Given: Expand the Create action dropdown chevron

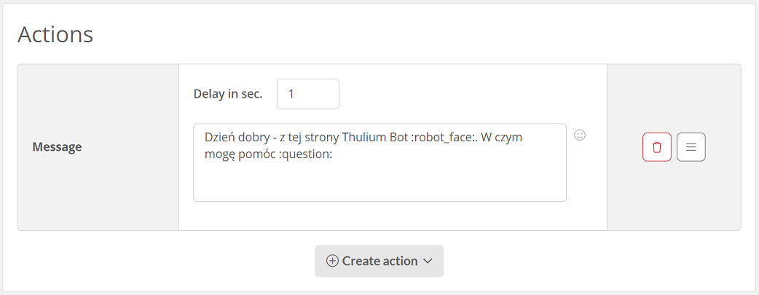Looking at the screenshot, I should 428,261.
